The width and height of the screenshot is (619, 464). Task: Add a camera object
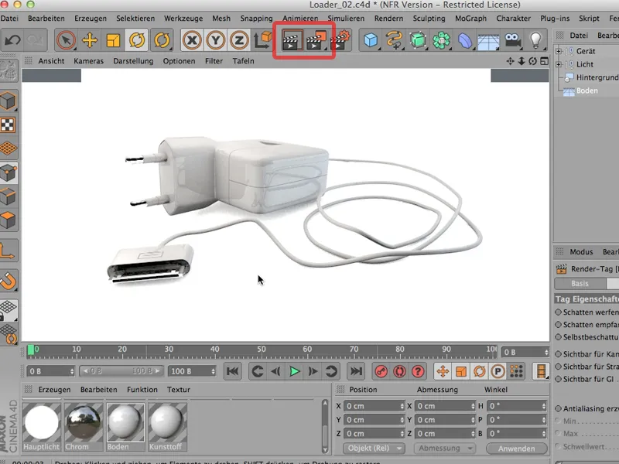coord(512,40)
